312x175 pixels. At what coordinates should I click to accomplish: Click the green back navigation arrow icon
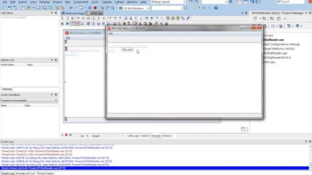click(x=195, y=8)
